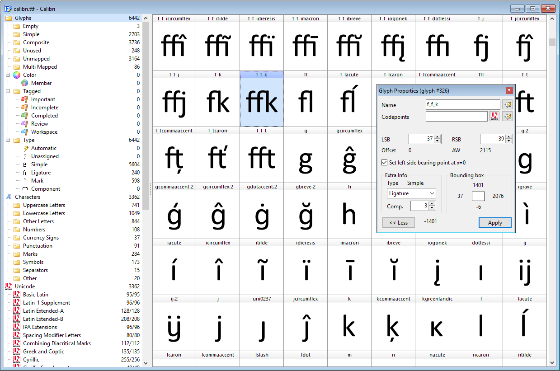Increase the Comp. value with the up arrow
This screenshot has height=371, width=560.
coord(433,204)
